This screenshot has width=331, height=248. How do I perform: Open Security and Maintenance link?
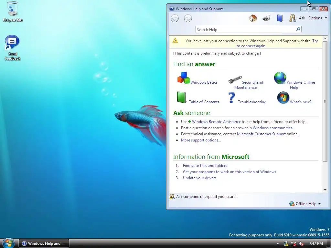click(x=249, y=85)
